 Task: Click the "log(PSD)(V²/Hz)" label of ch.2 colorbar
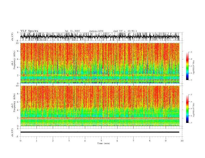point(194,110)
